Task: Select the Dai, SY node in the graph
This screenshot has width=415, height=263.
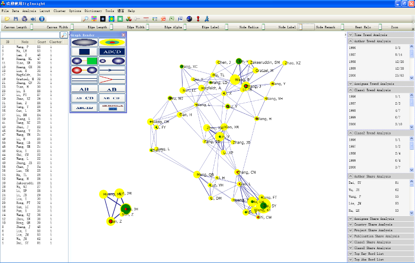Action: pos(264,205)
